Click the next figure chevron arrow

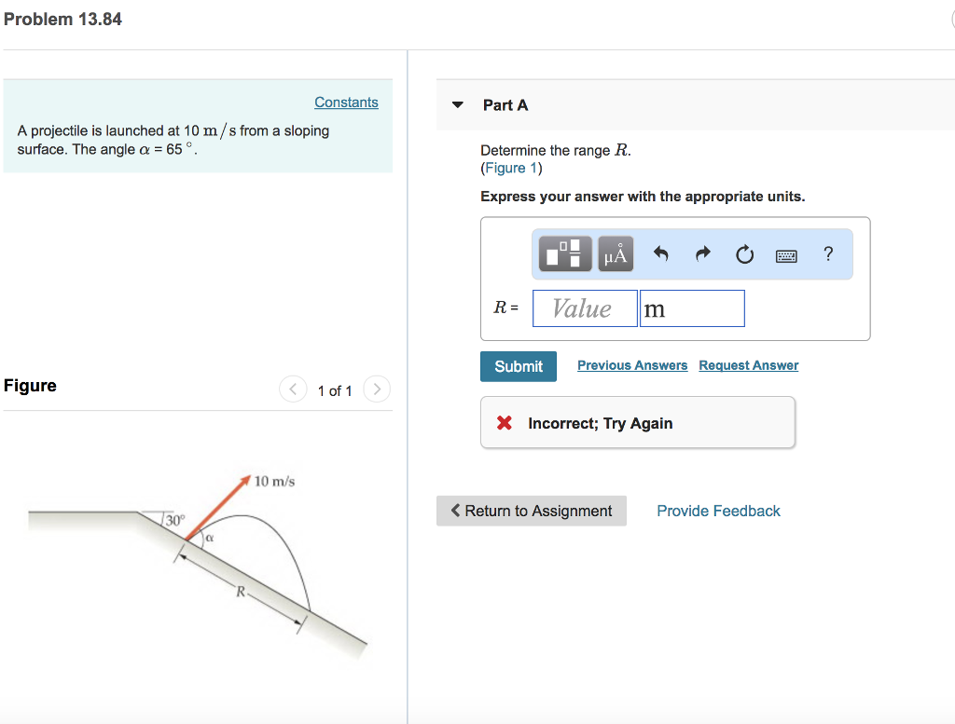376,389
